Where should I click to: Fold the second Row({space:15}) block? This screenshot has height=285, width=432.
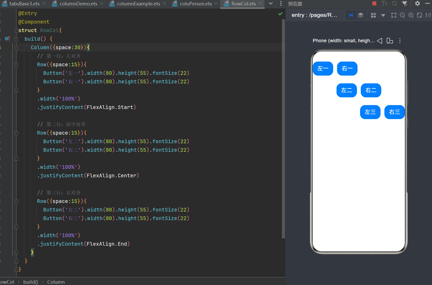16,133
